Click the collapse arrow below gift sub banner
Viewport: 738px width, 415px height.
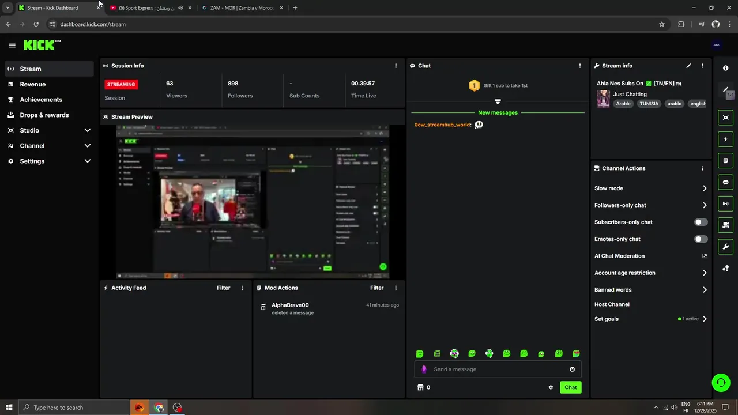coord(498,101)
